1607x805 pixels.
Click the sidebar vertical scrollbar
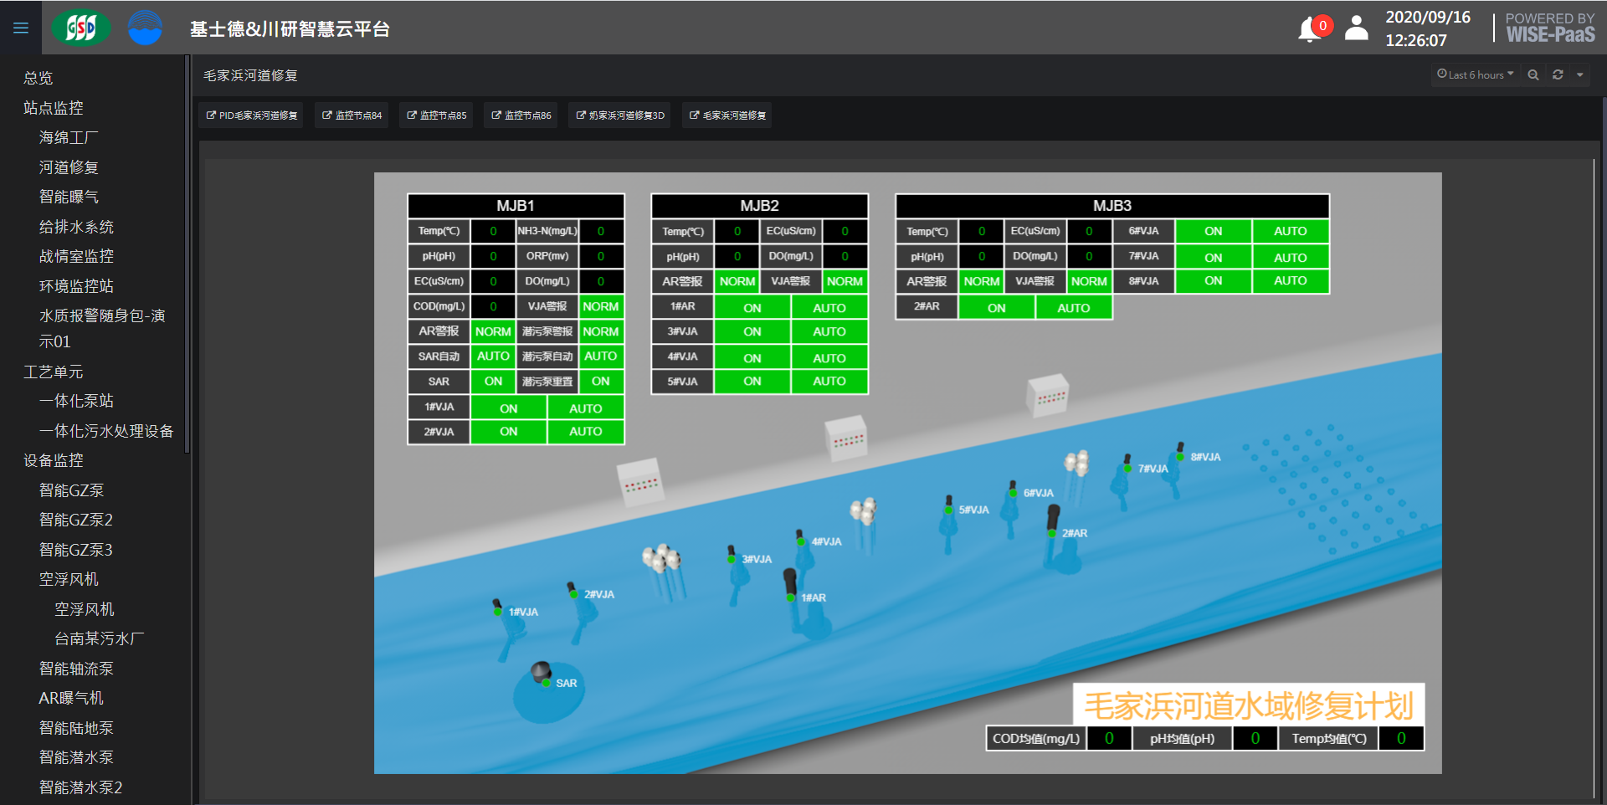[187, 251]
